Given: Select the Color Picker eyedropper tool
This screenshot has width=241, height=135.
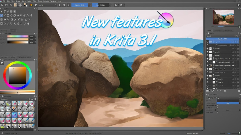Looking at the screenshot, I should (15, 19).
